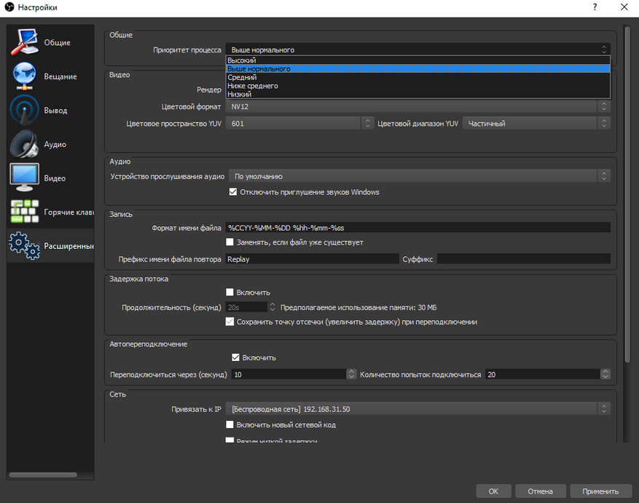Screen dimensions: 639x503
Task: Click Формат имени файла input field
Action: [417, 227]
